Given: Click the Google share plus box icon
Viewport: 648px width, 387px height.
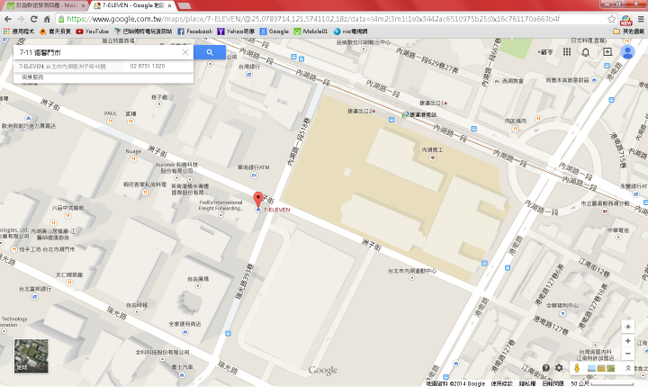Looking at the screenshot, I should pyautogui.click(x=607, y=51).
